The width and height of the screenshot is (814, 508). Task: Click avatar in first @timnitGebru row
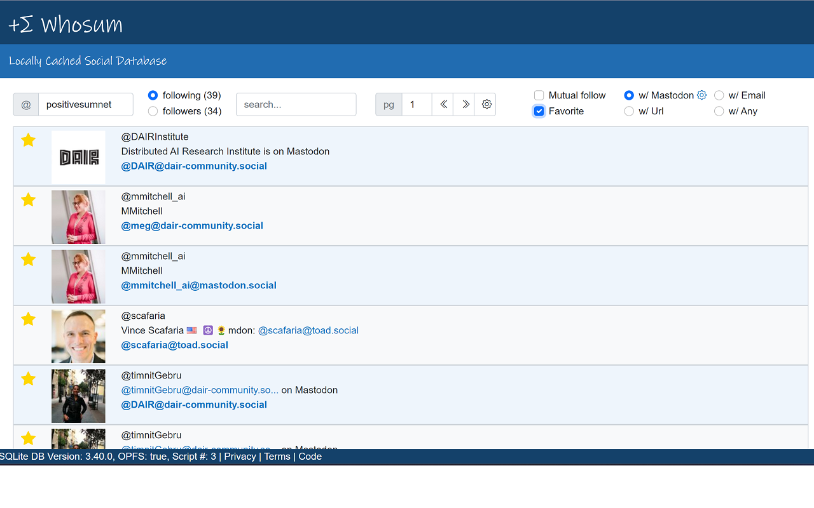78,396
